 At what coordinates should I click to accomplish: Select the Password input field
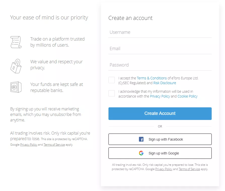[160, 65]
